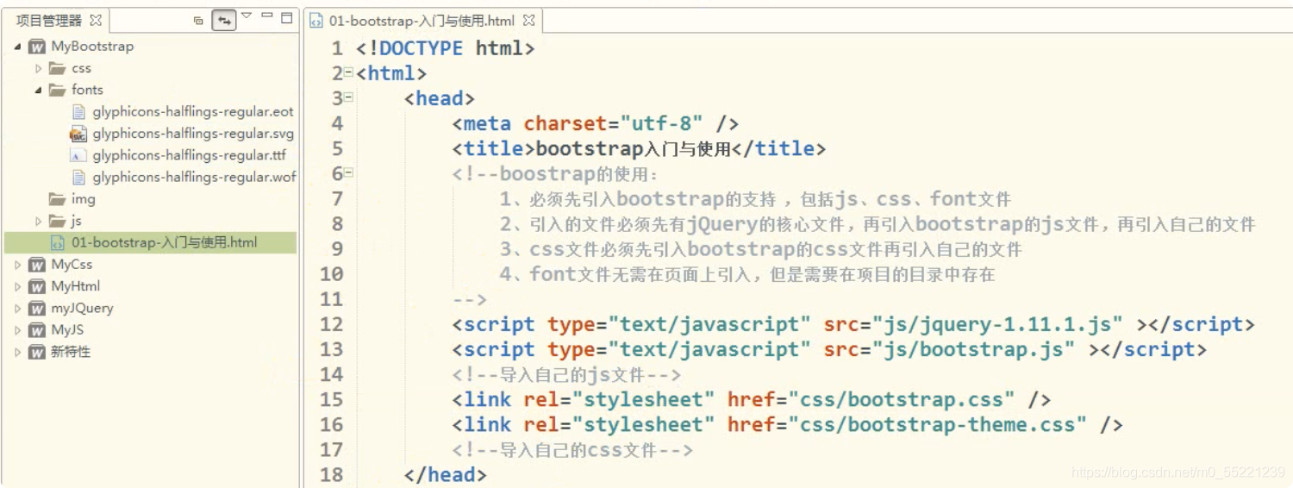Image resolution: width=1293 pixels, height=488 pixels.
Task: Collapse the fonts folder
Action: coord(38,90)
